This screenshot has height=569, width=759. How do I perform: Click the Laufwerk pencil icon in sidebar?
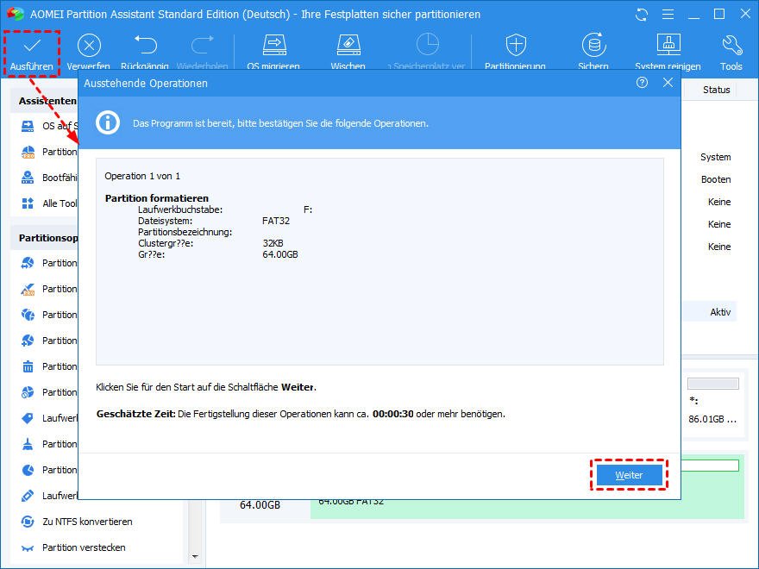(x=28, y=496)
